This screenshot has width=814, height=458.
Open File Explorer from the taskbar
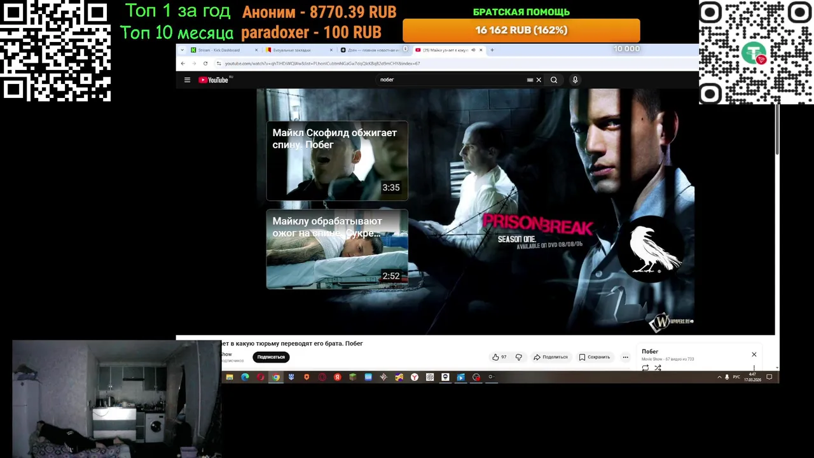coord(230,377)
